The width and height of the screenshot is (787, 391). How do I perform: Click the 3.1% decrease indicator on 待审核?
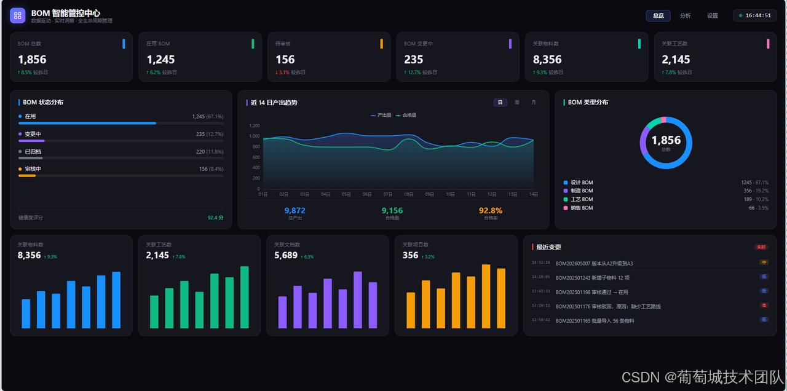pyautogui.click(x=282, y=73)
